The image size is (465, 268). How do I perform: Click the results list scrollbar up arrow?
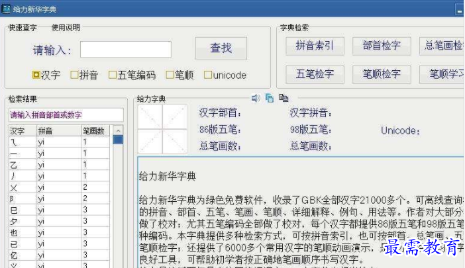(118, 130)
